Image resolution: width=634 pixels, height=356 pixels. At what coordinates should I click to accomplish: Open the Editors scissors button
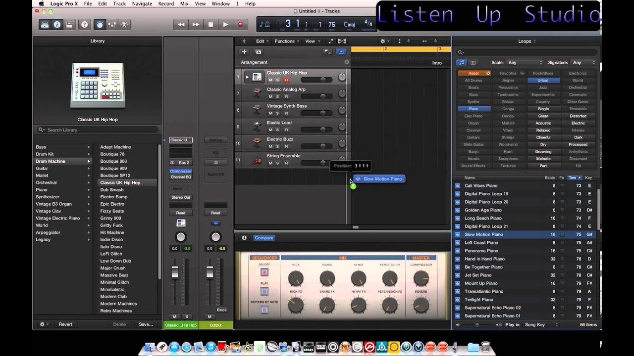pos(124,24)
